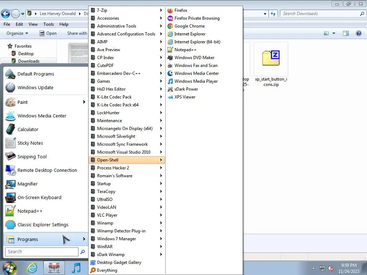Open Windows Update

[46, 87]
